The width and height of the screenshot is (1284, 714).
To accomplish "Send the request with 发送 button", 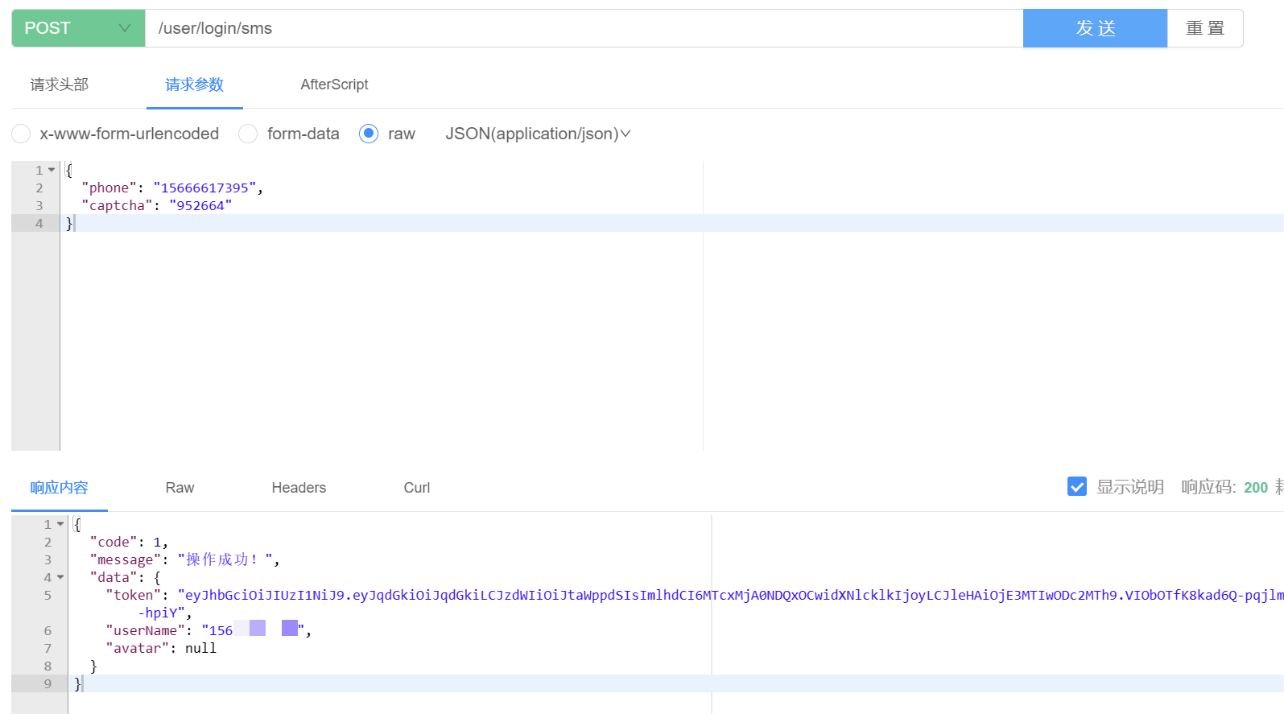I will pos(1095,28).
